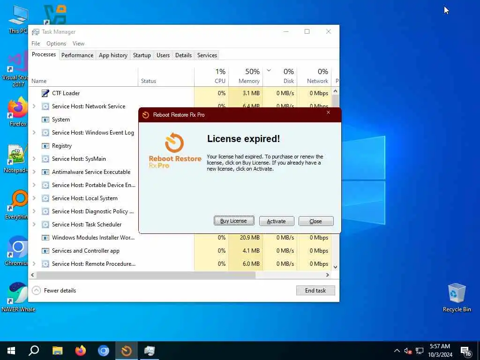
Task: Sort by the Network column header
Action: (314, 76)
